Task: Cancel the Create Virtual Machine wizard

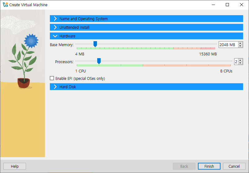Action: (234, 166)
